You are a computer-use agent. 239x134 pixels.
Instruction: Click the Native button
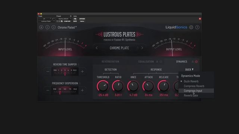[82, 22]
